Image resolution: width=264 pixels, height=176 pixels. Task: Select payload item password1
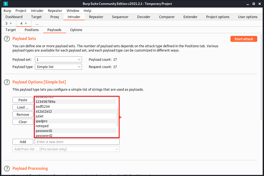[75, 131]
